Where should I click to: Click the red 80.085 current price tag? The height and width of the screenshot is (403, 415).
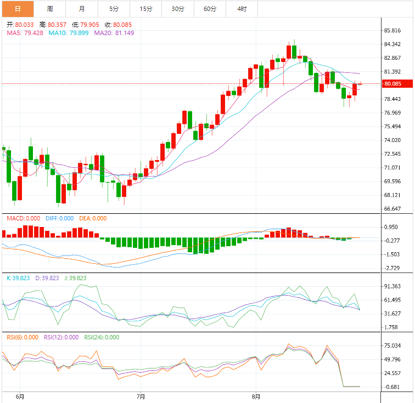point(395,84)
